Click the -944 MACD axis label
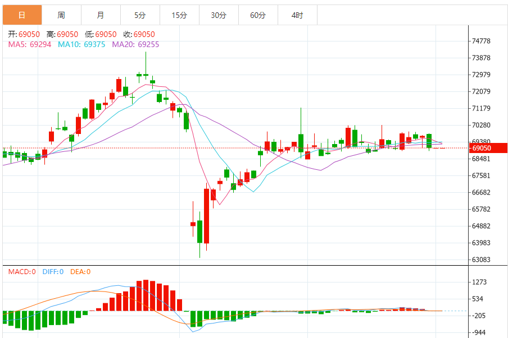 (x=479, y=332)
